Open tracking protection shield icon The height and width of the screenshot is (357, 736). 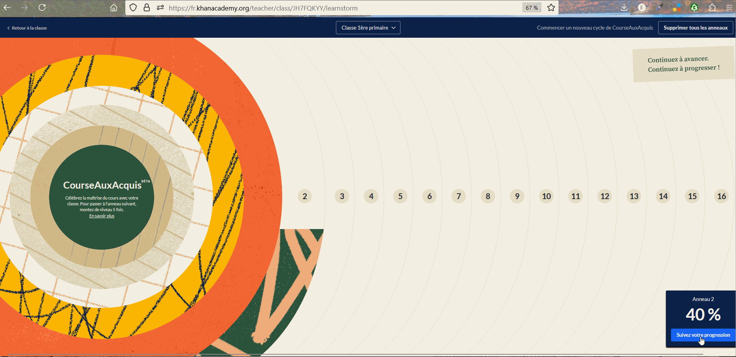(133, 8)
